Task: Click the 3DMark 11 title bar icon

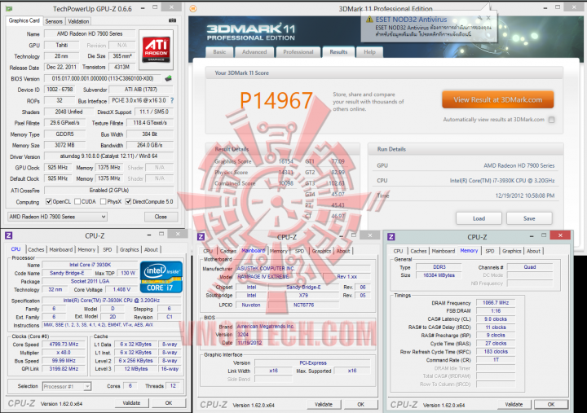Action: 193,9
